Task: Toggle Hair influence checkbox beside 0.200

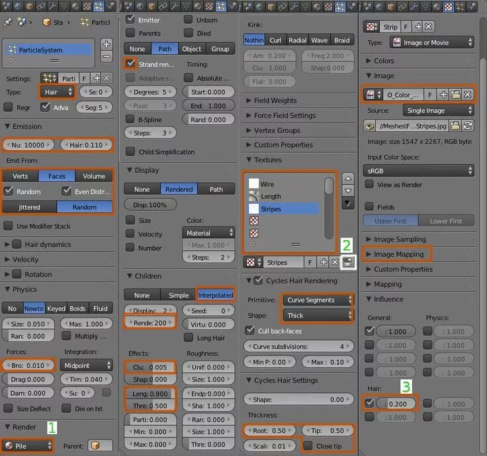Action: 369,403
